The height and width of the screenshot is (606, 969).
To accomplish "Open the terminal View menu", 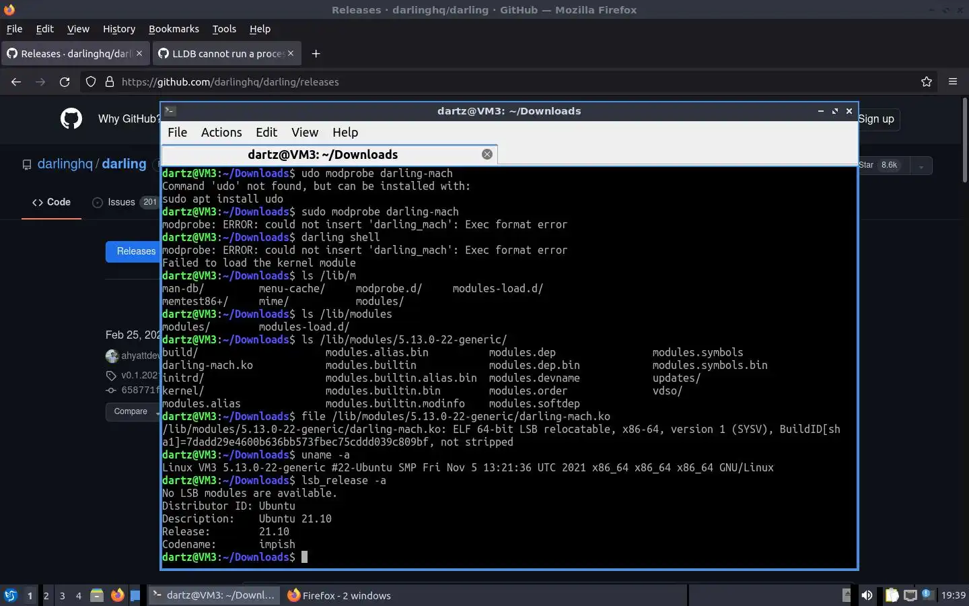I will click(305, 133).
